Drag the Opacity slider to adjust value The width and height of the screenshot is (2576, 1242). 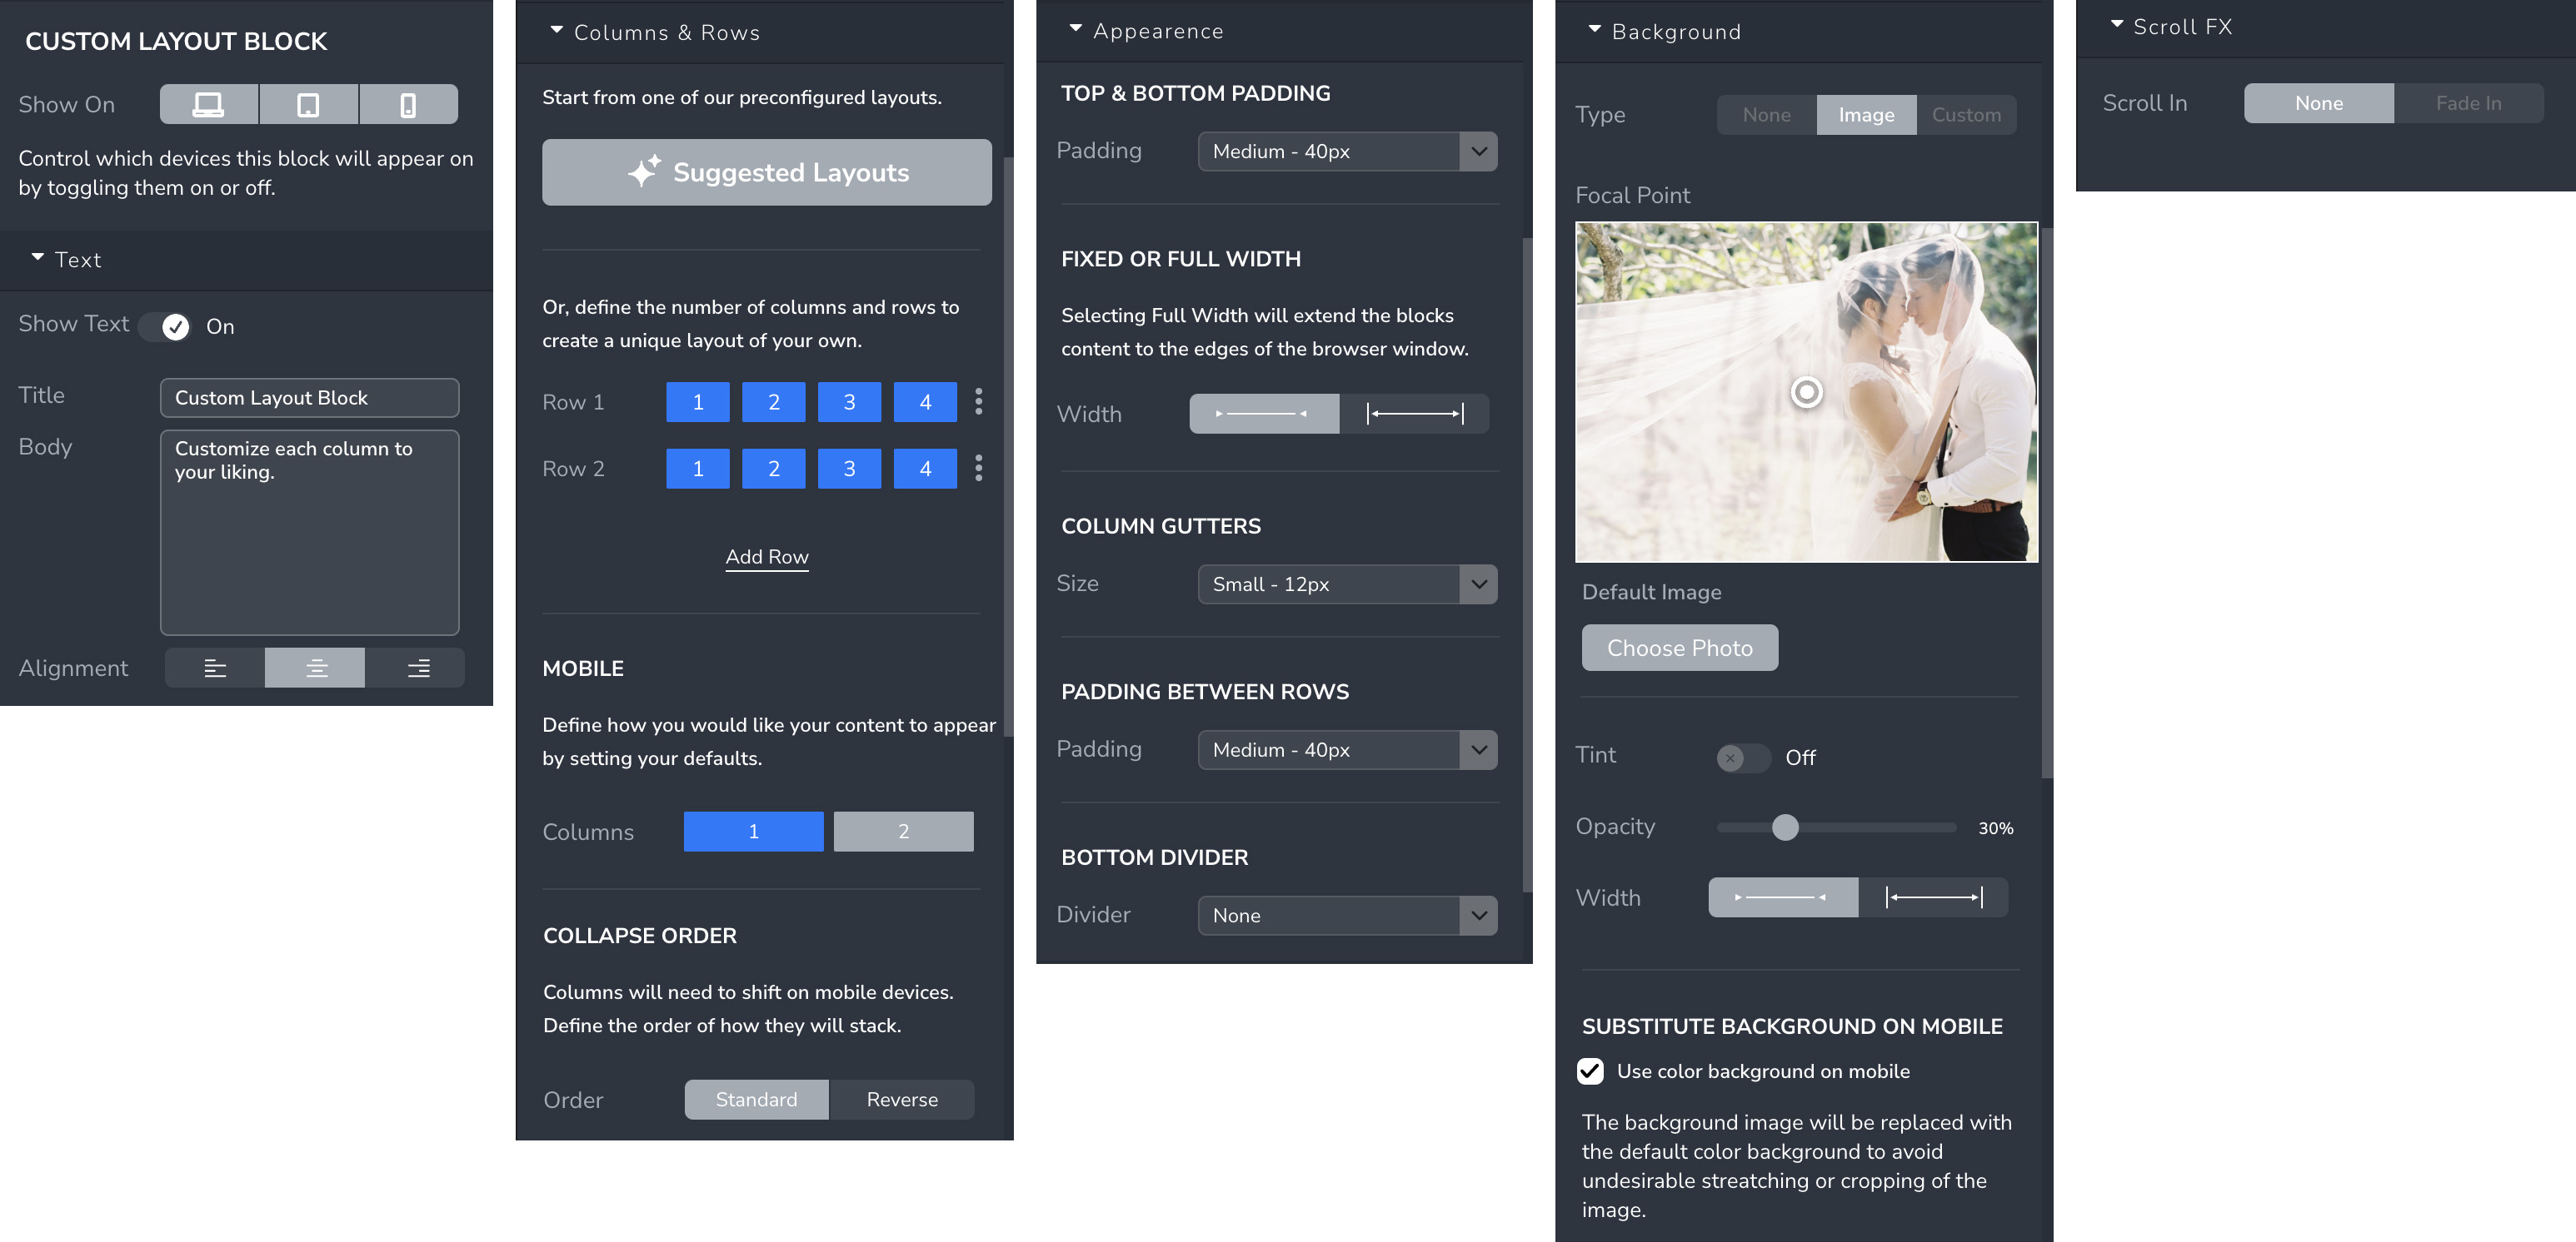click(1785, 827)
